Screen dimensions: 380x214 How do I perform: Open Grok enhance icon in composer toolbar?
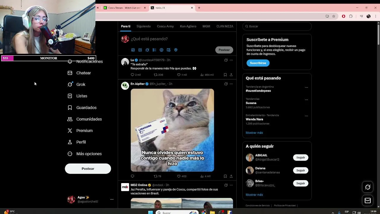[x=147, y=50]
